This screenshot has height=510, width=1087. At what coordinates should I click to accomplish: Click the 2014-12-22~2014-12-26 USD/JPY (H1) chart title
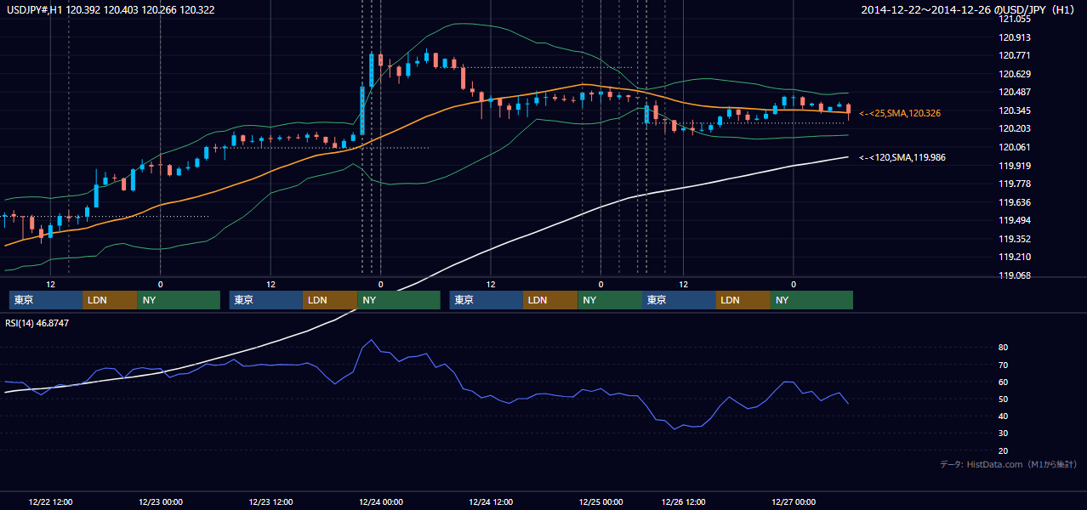pyautogui.click(x=970, y=9)
